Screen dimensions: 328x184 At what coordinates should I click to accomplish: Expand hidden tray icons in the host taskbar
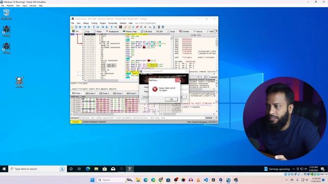tap(286, 180)
